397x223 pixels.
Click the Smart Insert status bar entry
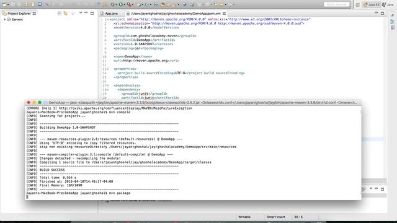tap(275, 217)
